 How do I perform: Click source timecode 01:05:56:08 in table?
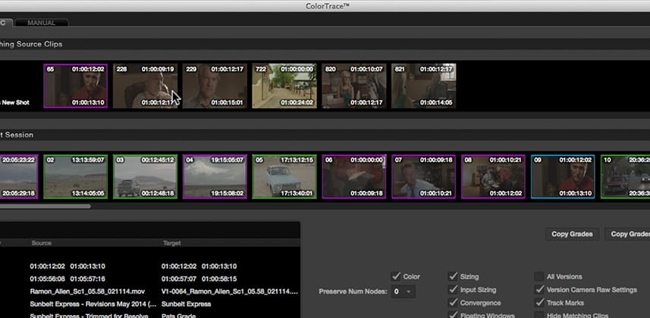47,279
